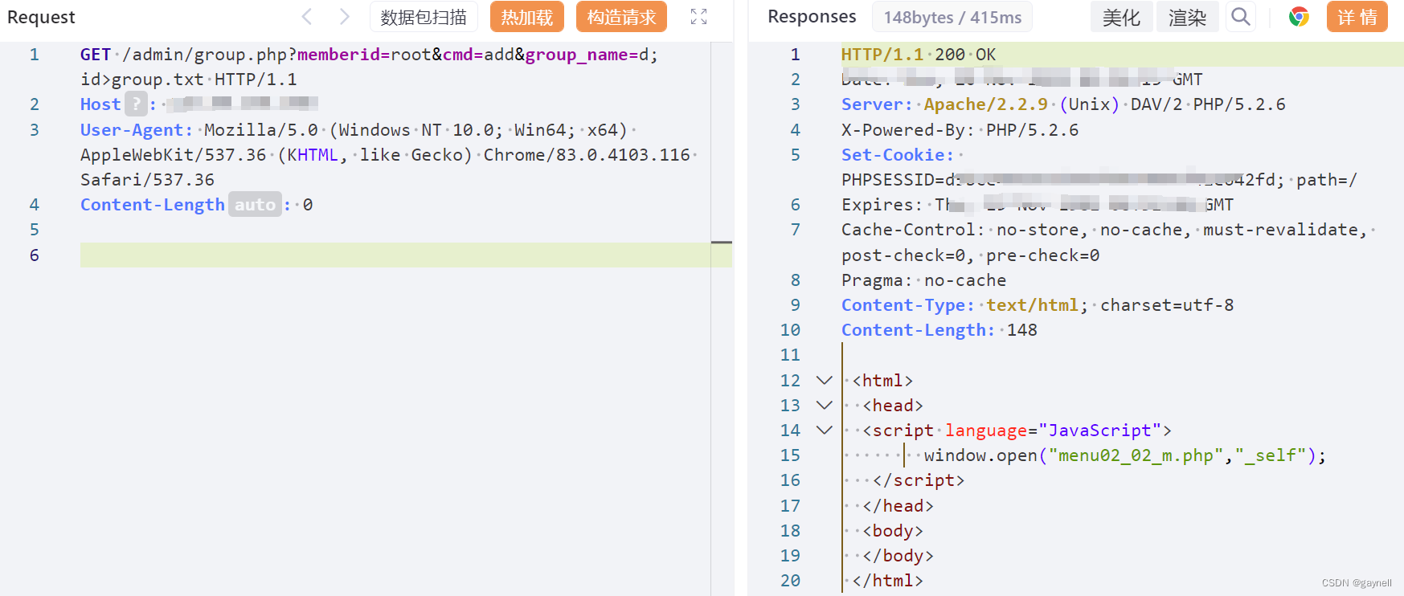Click the 148bytes / 415ms size tag
The height and width of the screenshot is (596, 1404).
952,17
